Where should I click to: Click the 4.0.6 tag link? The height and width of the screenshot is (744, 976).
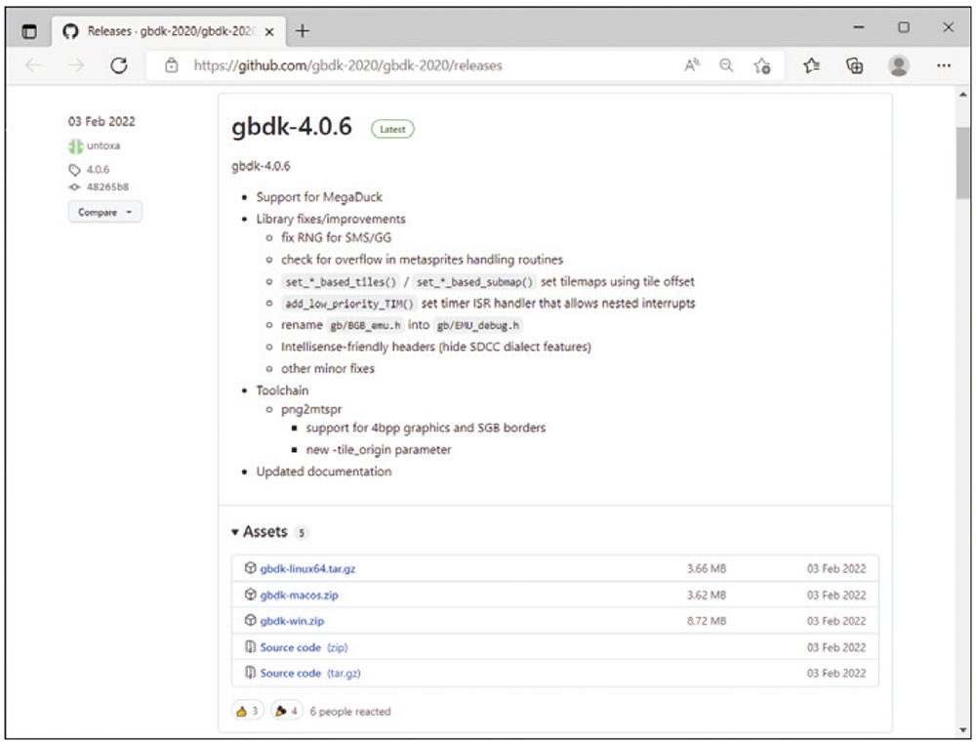coord(98,169)
